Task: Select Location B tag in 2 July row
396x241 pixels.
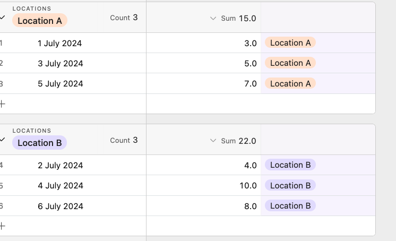Action: point(290,165)
